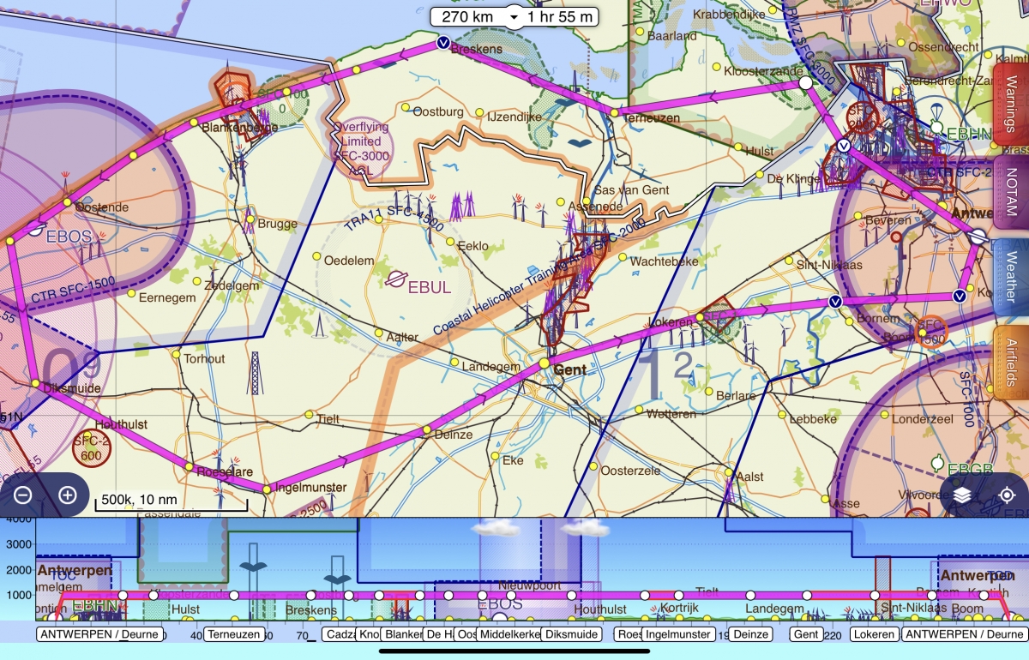Select the Breskens waypoint marker on route
Image resolution: width=1029 pixels, height=660 pixels.
tap(443, 42)
